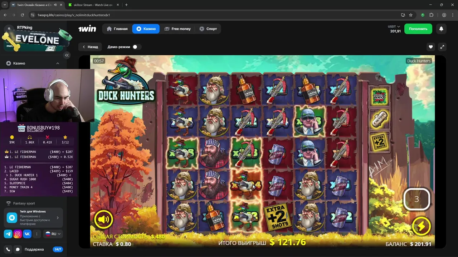
Task: Add game to favorites heart icon
Action: (x=431, y=47)
